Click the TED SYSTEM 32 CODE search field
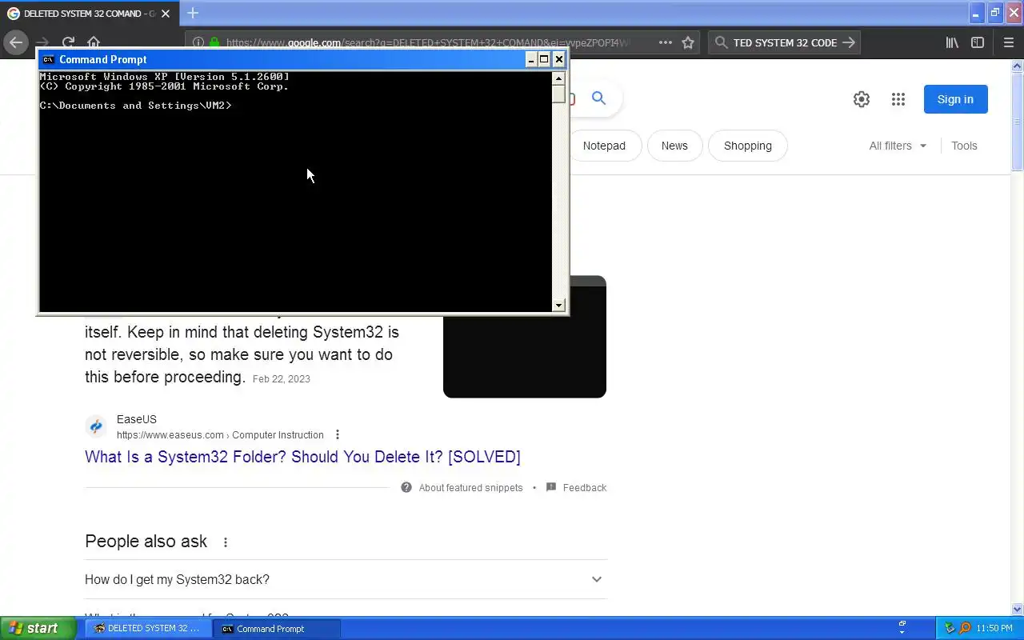Image resolution: width=1024 pixels, height=640 pixels. point(785,43)
